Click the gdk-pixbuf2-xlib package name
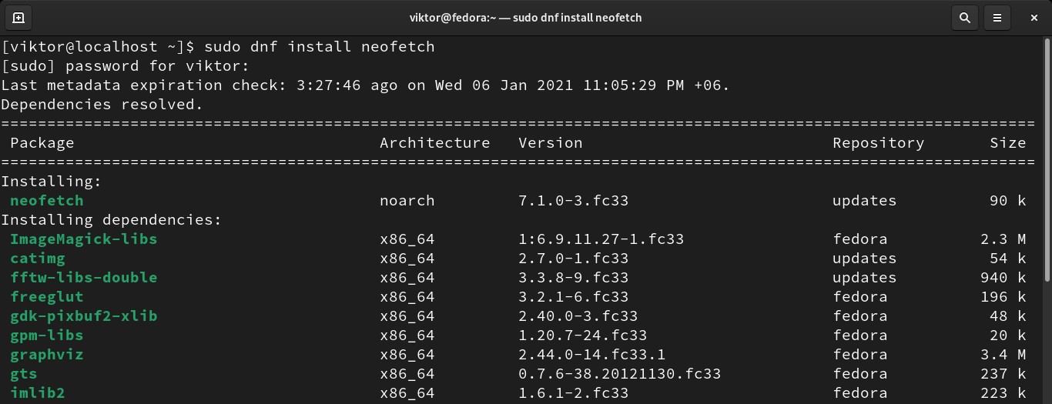The height and width of the screenshot is (404, 1052). 83,316
